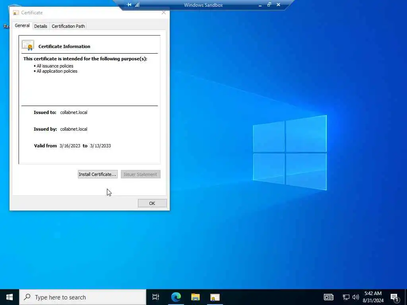Click the certificate ribbon icon beside Certificate Information
Screen dimensions: 407x305
click(x=28, y=45)
